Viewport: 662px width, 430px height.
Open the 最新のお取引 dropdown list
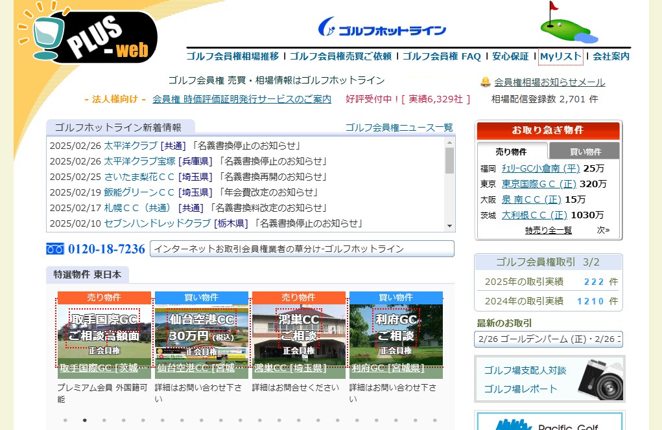pyautogui.click(x=549, y=339)
